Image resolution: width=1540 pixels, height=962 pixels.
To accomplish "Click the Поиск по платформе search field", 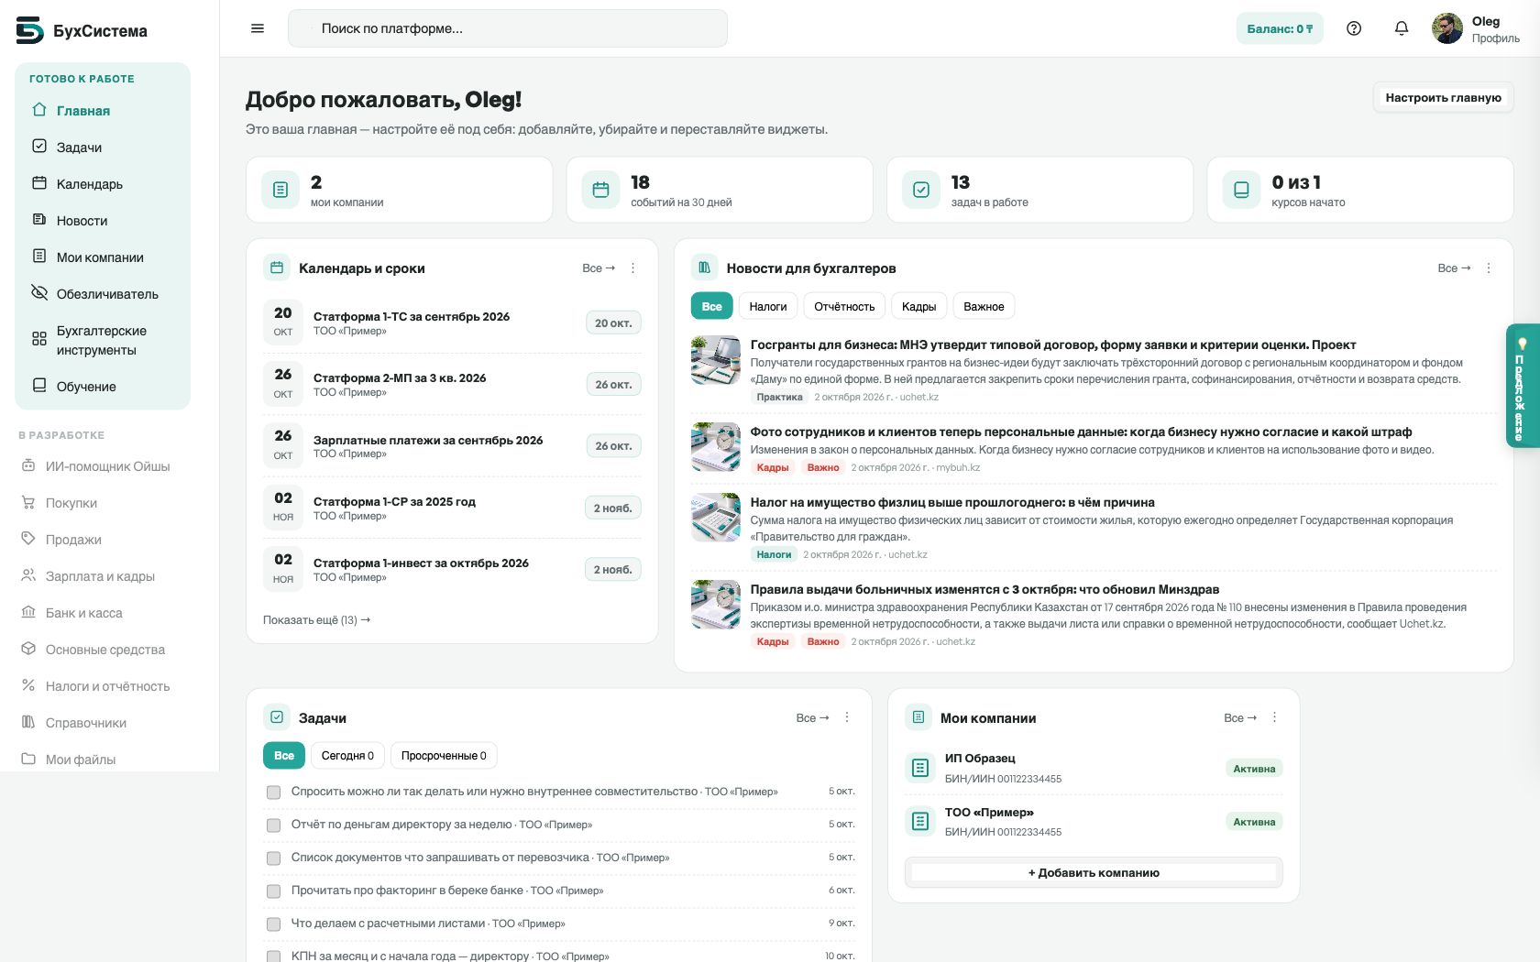I will [x=508, y=28].
